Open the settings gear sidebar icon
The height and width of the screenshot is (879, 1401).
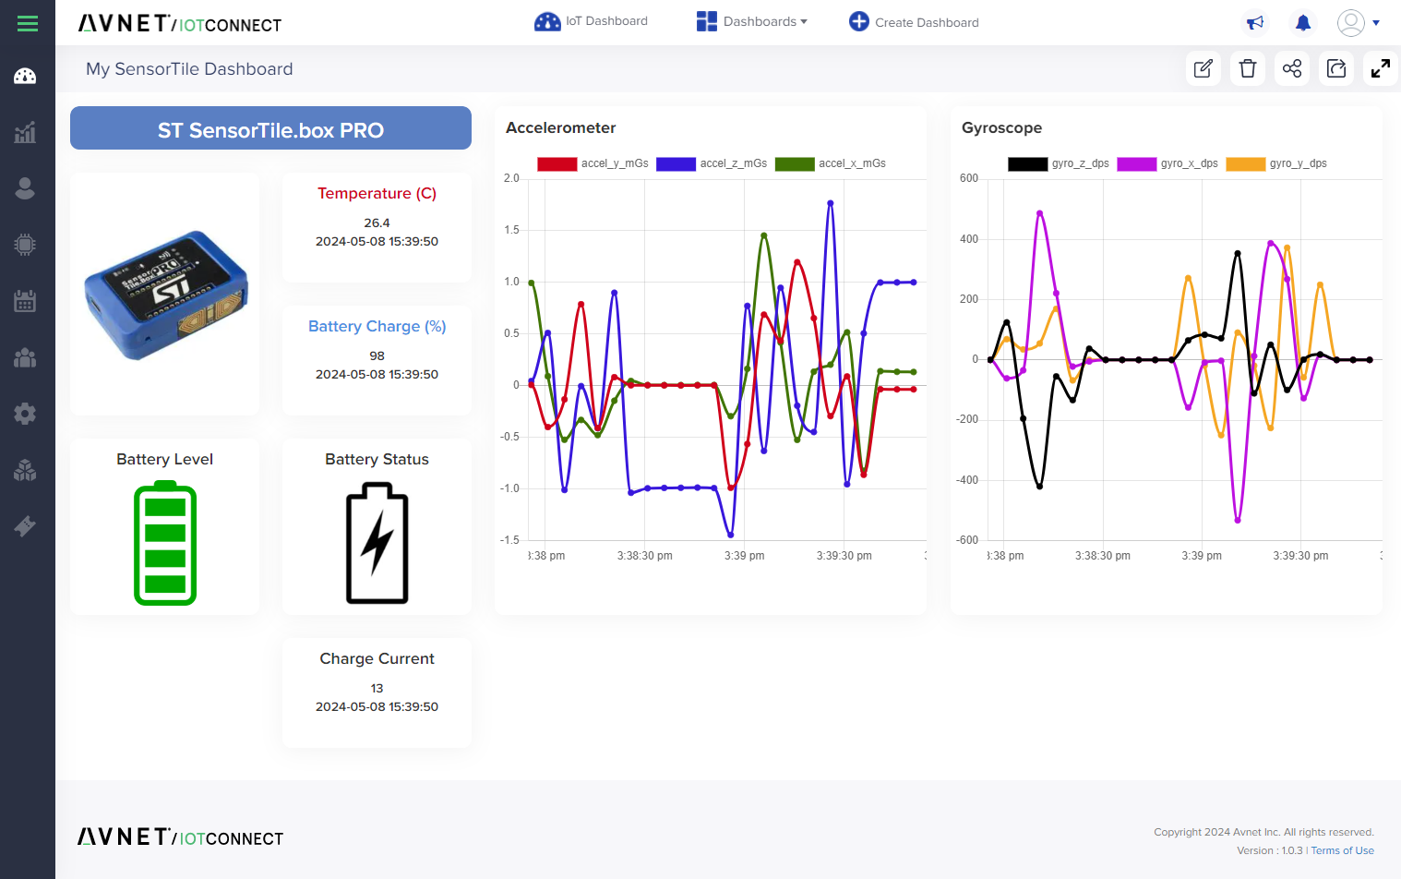(x=25, y=414)
